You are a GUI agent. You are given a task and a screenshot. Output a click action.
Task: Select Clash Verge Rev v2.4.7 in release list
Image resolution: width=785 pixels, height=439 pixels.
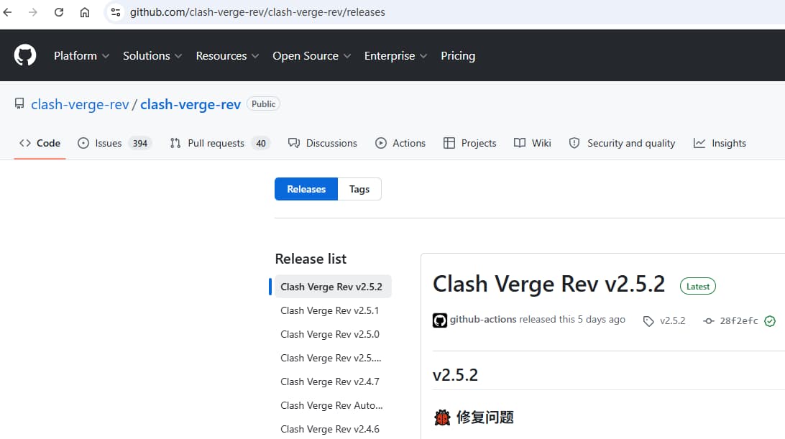tap(330, 382)
